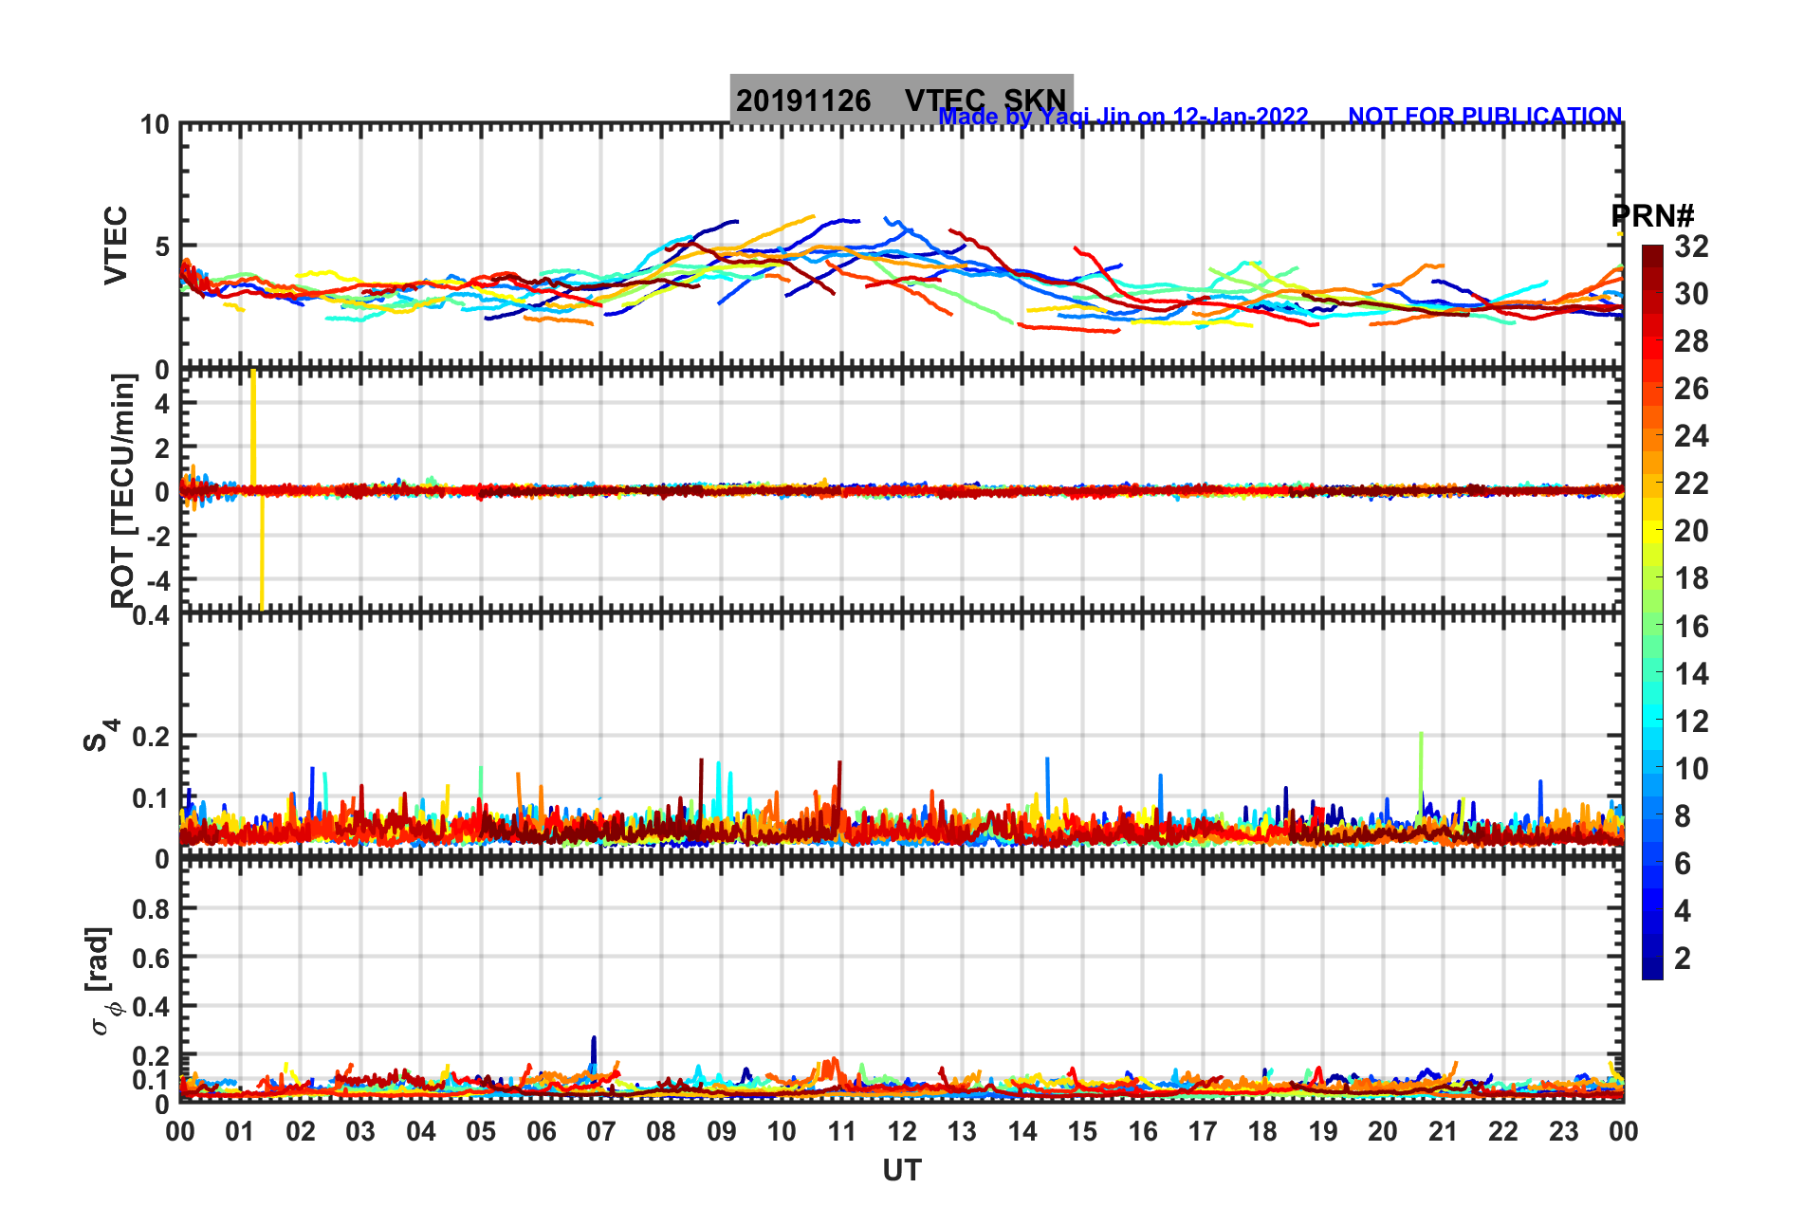Click the UT x-axis label
This screenshot has height=1225, width=1804.
click(x=901, y=1171)
